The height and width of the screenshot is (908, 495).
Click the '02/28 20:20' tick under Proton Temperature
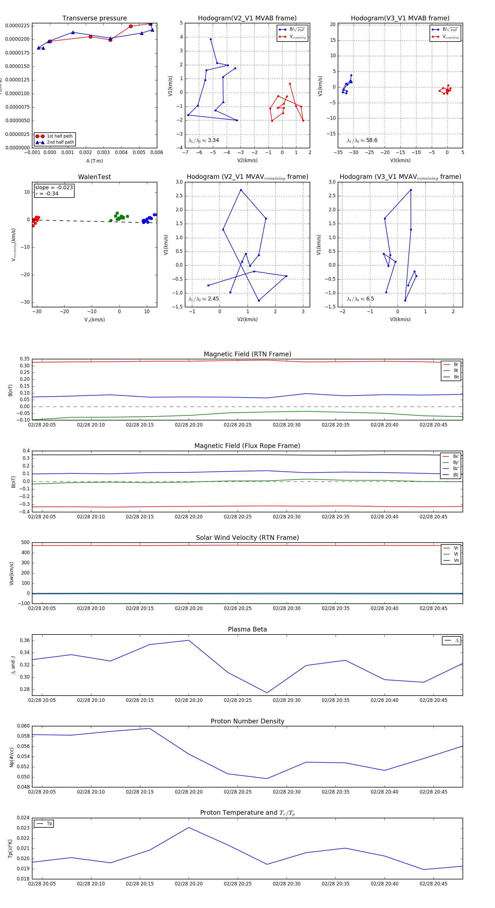(189, 884)
